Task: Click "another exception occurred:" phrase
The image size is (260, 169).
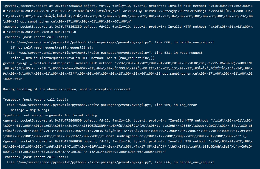Action: pos(106,89)
